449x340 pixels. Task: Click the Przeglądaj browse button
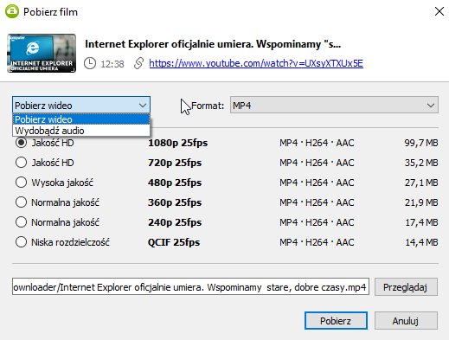(406, 287)
